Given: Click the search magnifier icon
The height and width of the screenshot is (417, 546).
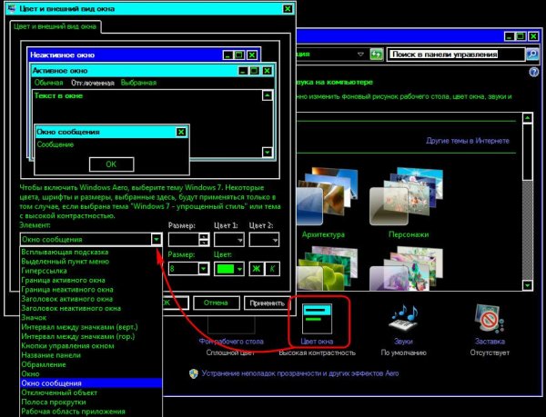Looking at the screenshot, I should 532,55.
